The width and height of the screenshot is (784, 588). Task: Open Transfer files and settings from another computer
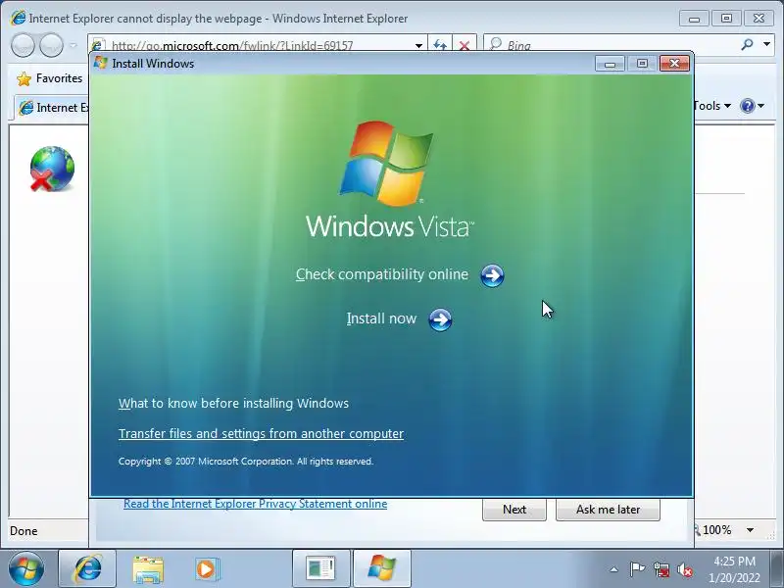tap(261, 433)
